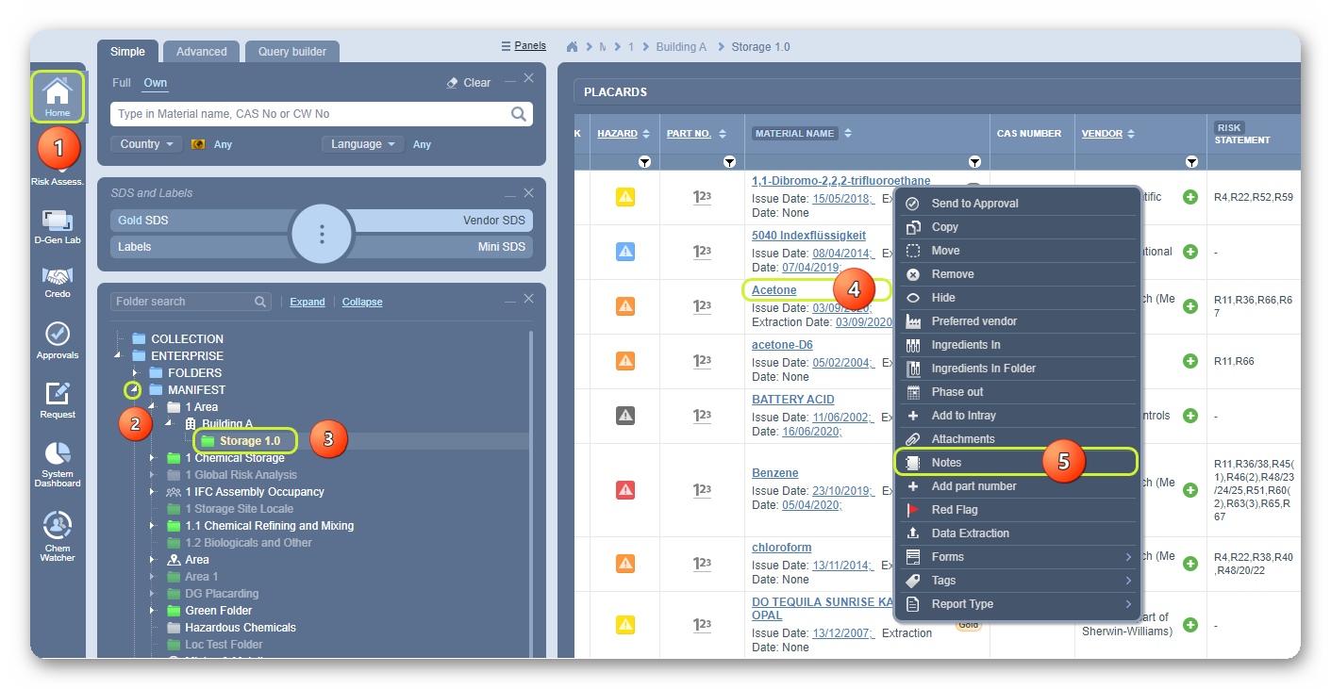Click the green plus icon in the Benzene row

[x=1190, y=489]
